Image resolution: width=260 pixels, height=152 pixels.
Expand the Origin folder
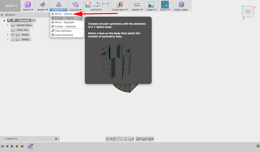8,34
